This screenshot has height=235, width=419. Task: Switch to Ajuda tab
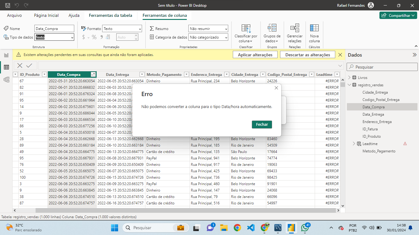pyautogui.click(x=74, y=15)
